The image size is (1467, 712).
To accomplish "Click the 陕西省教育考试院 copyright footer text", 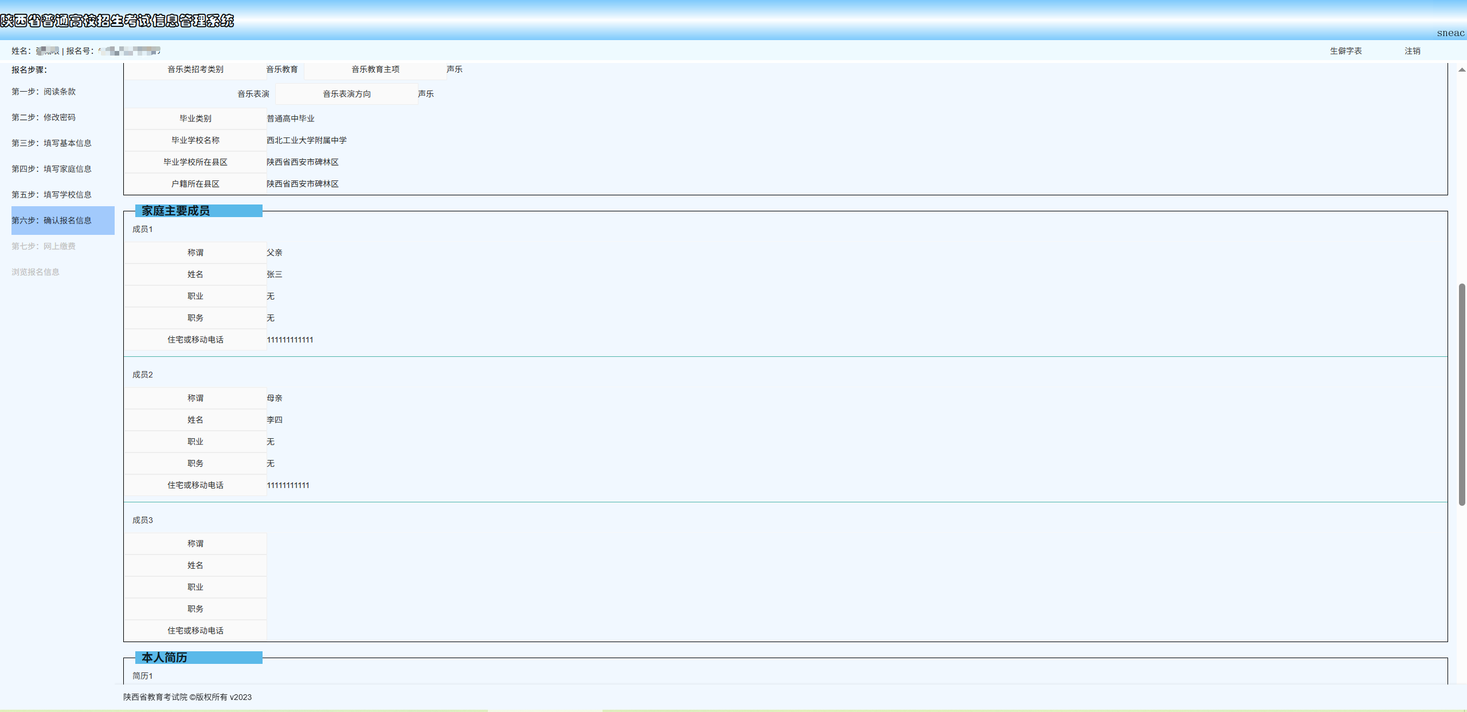I will tap(187, 697).
